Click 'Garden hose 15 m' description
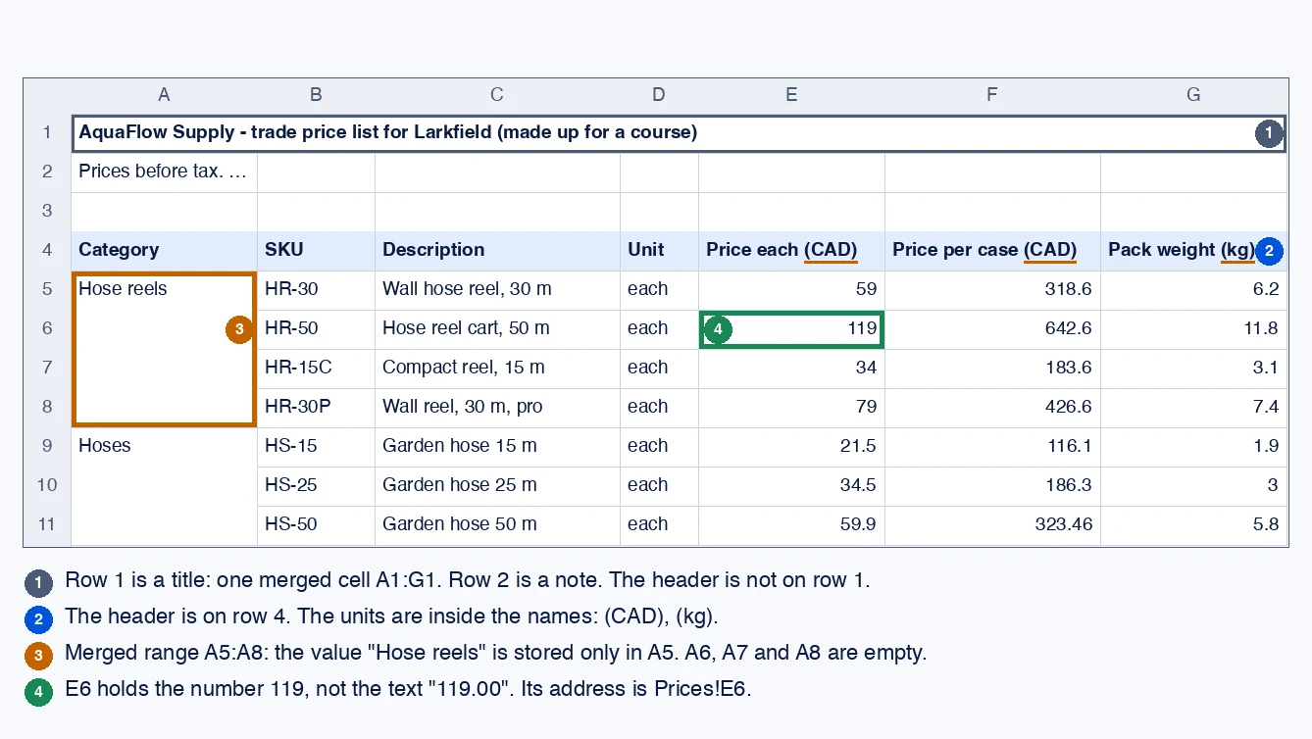The image size is (1312, 739). [x=497, y=447]
